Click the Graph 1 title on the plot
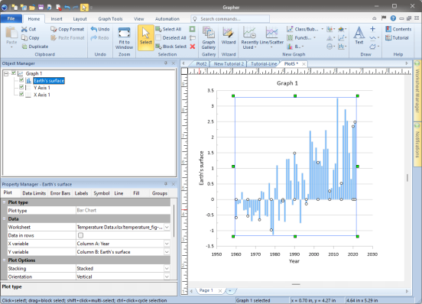 [x=287, y=83]
